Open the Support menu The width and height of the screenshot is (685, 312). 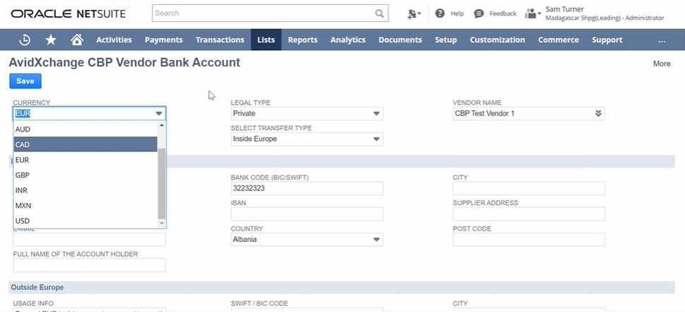pyautogui.click(x=607, y=40)
